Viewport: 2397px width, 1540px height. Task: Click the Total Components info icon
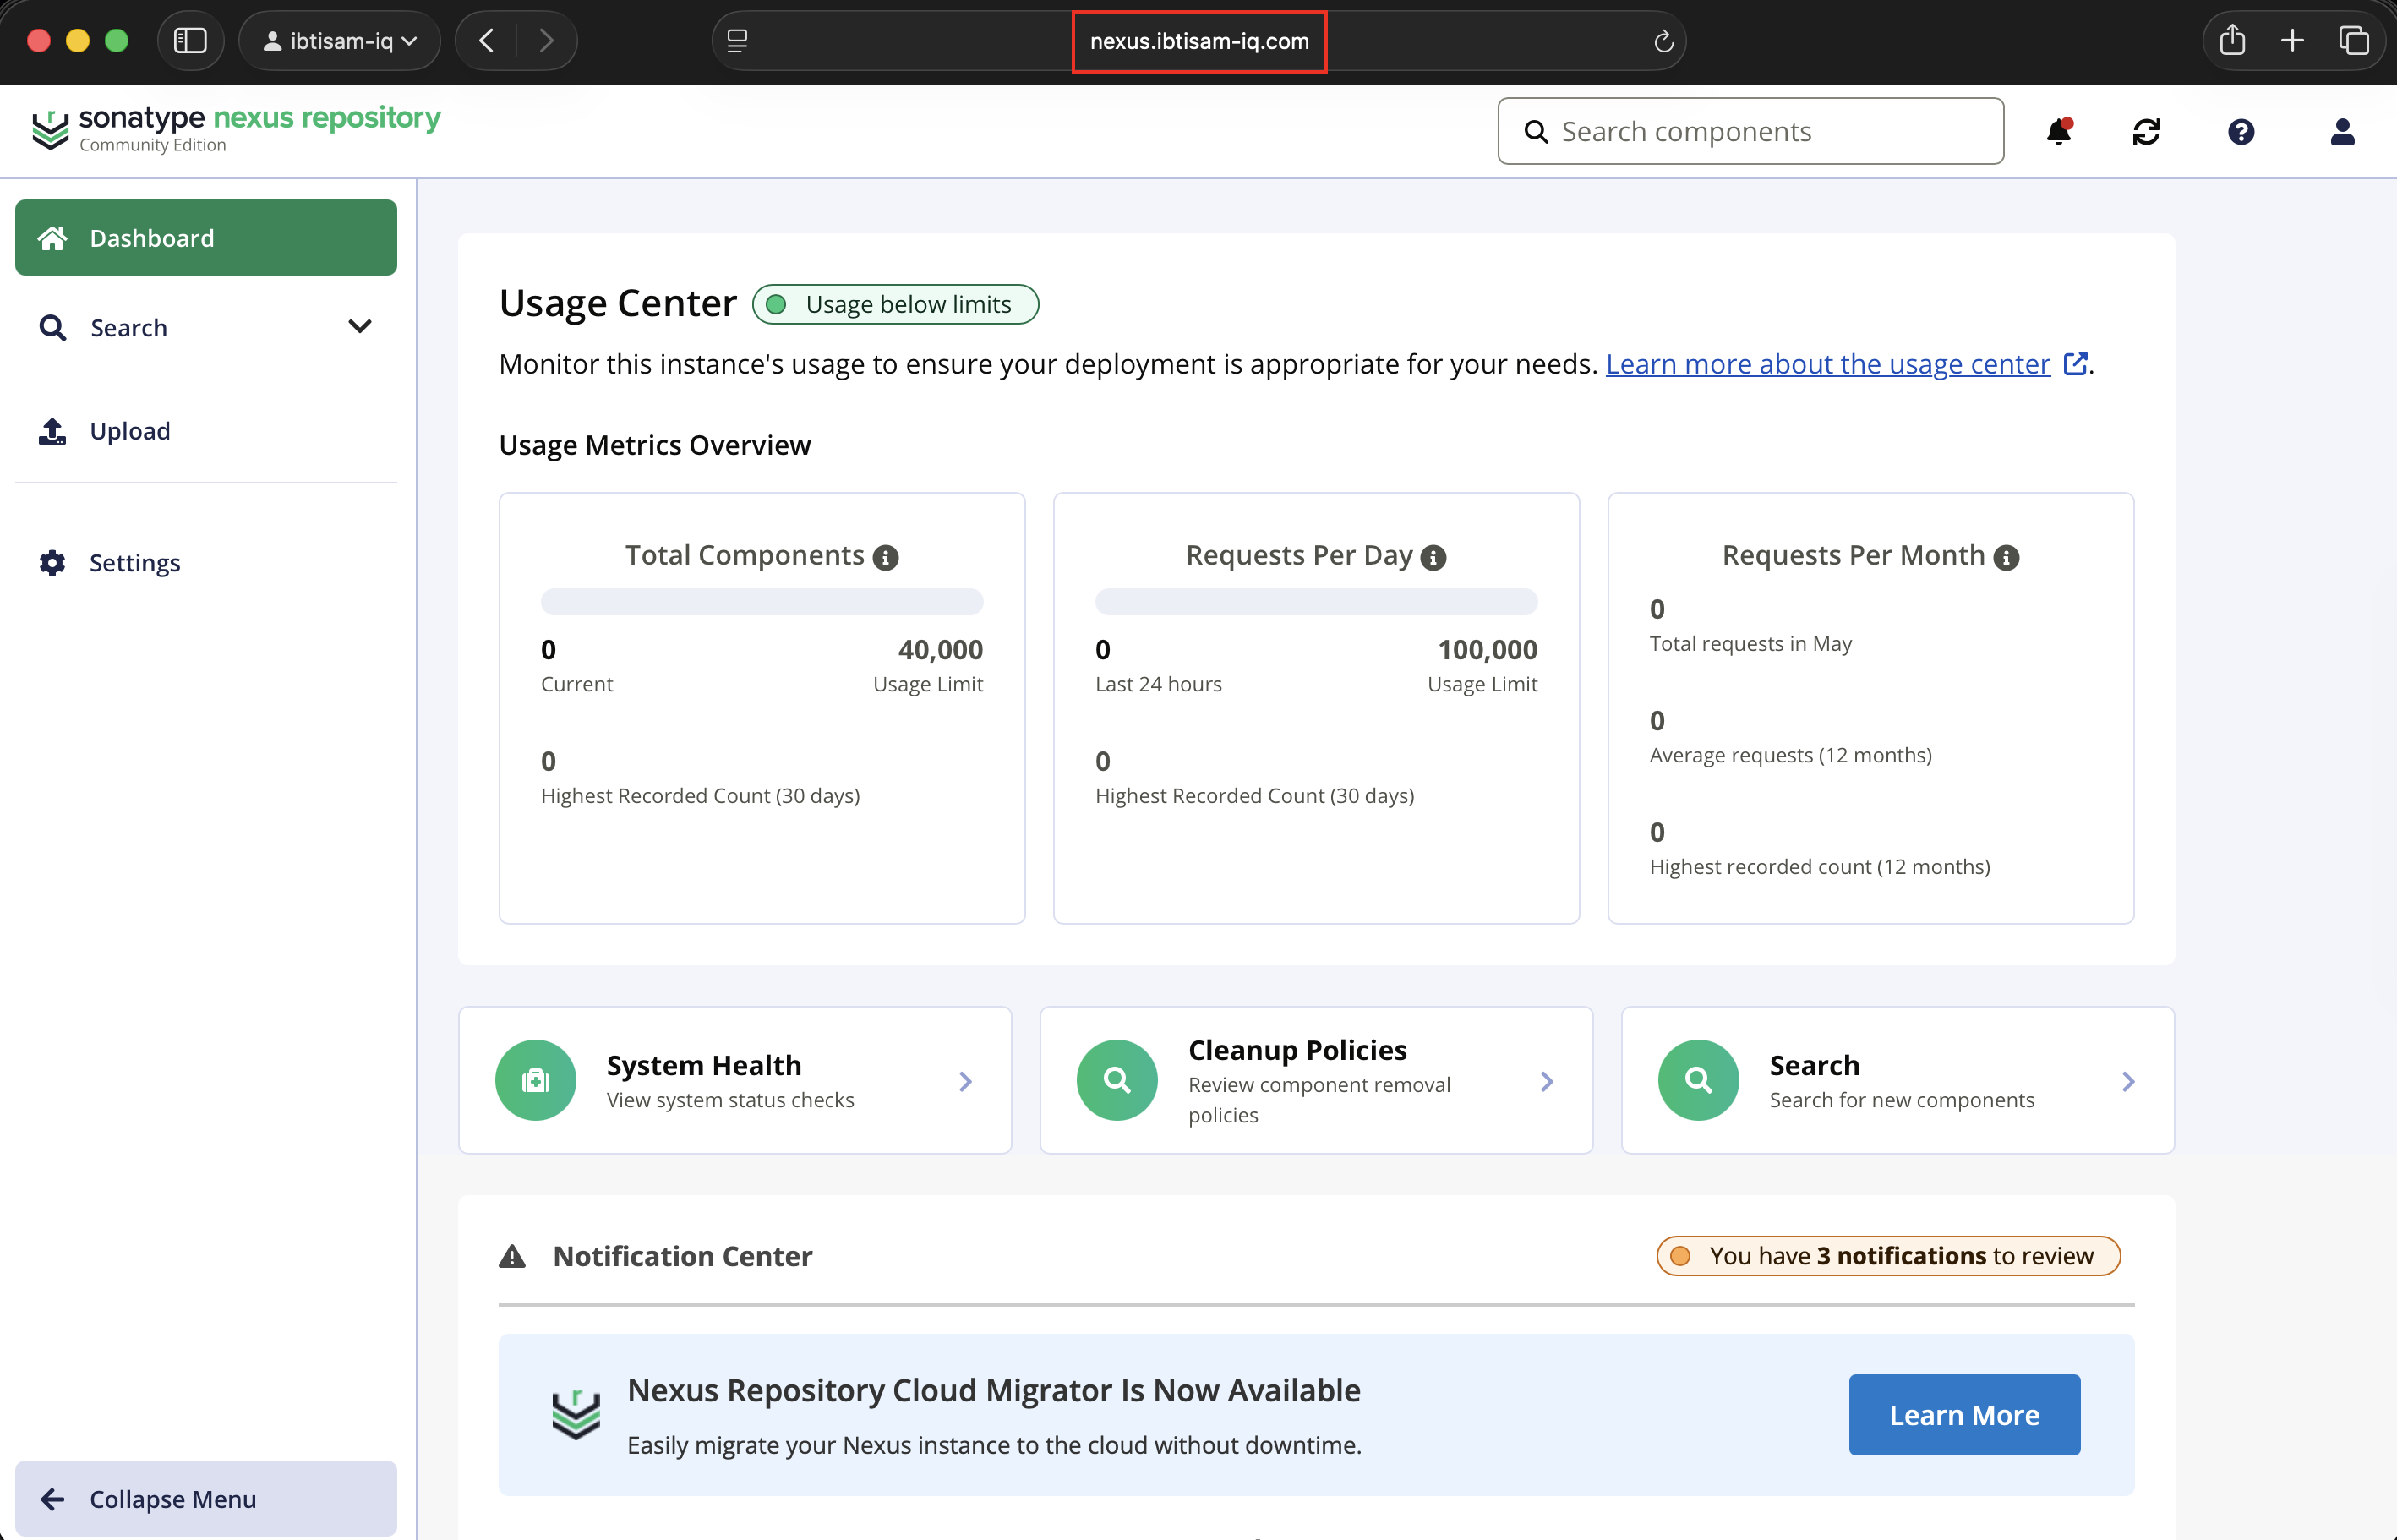(x=885, y=557)
